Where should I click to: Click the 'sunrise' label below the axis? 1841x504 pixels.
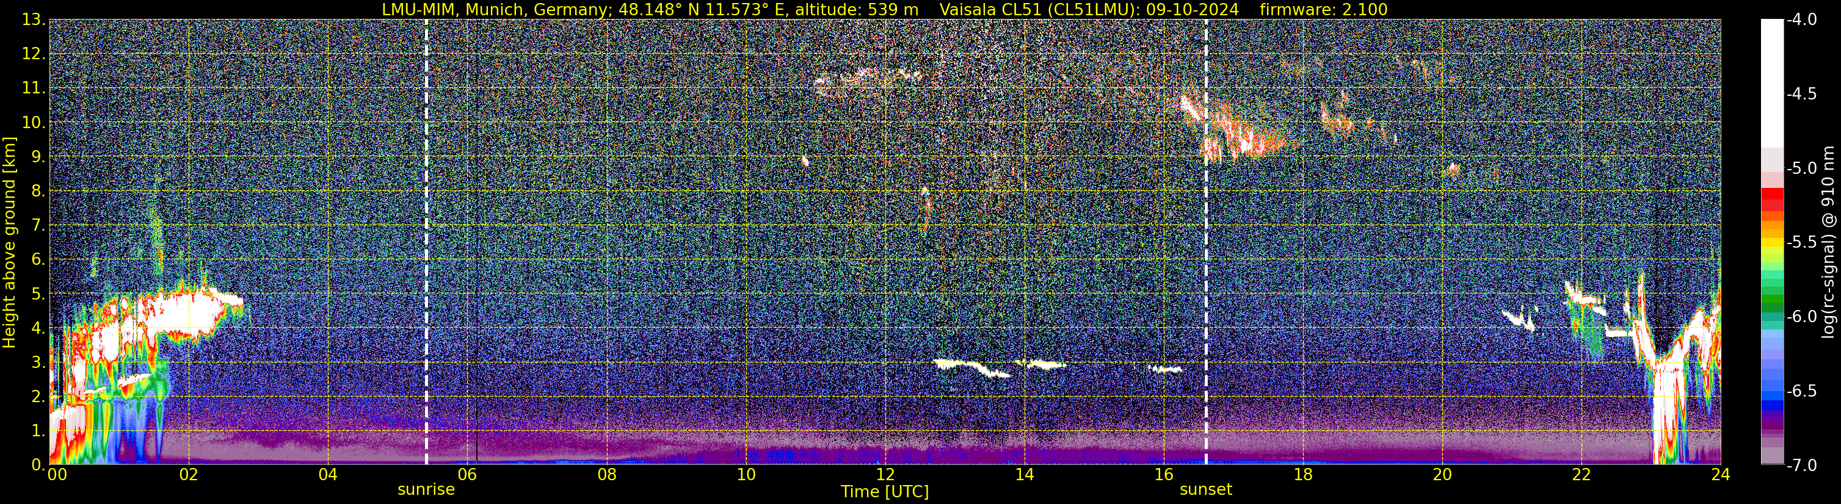pos(426,490)
